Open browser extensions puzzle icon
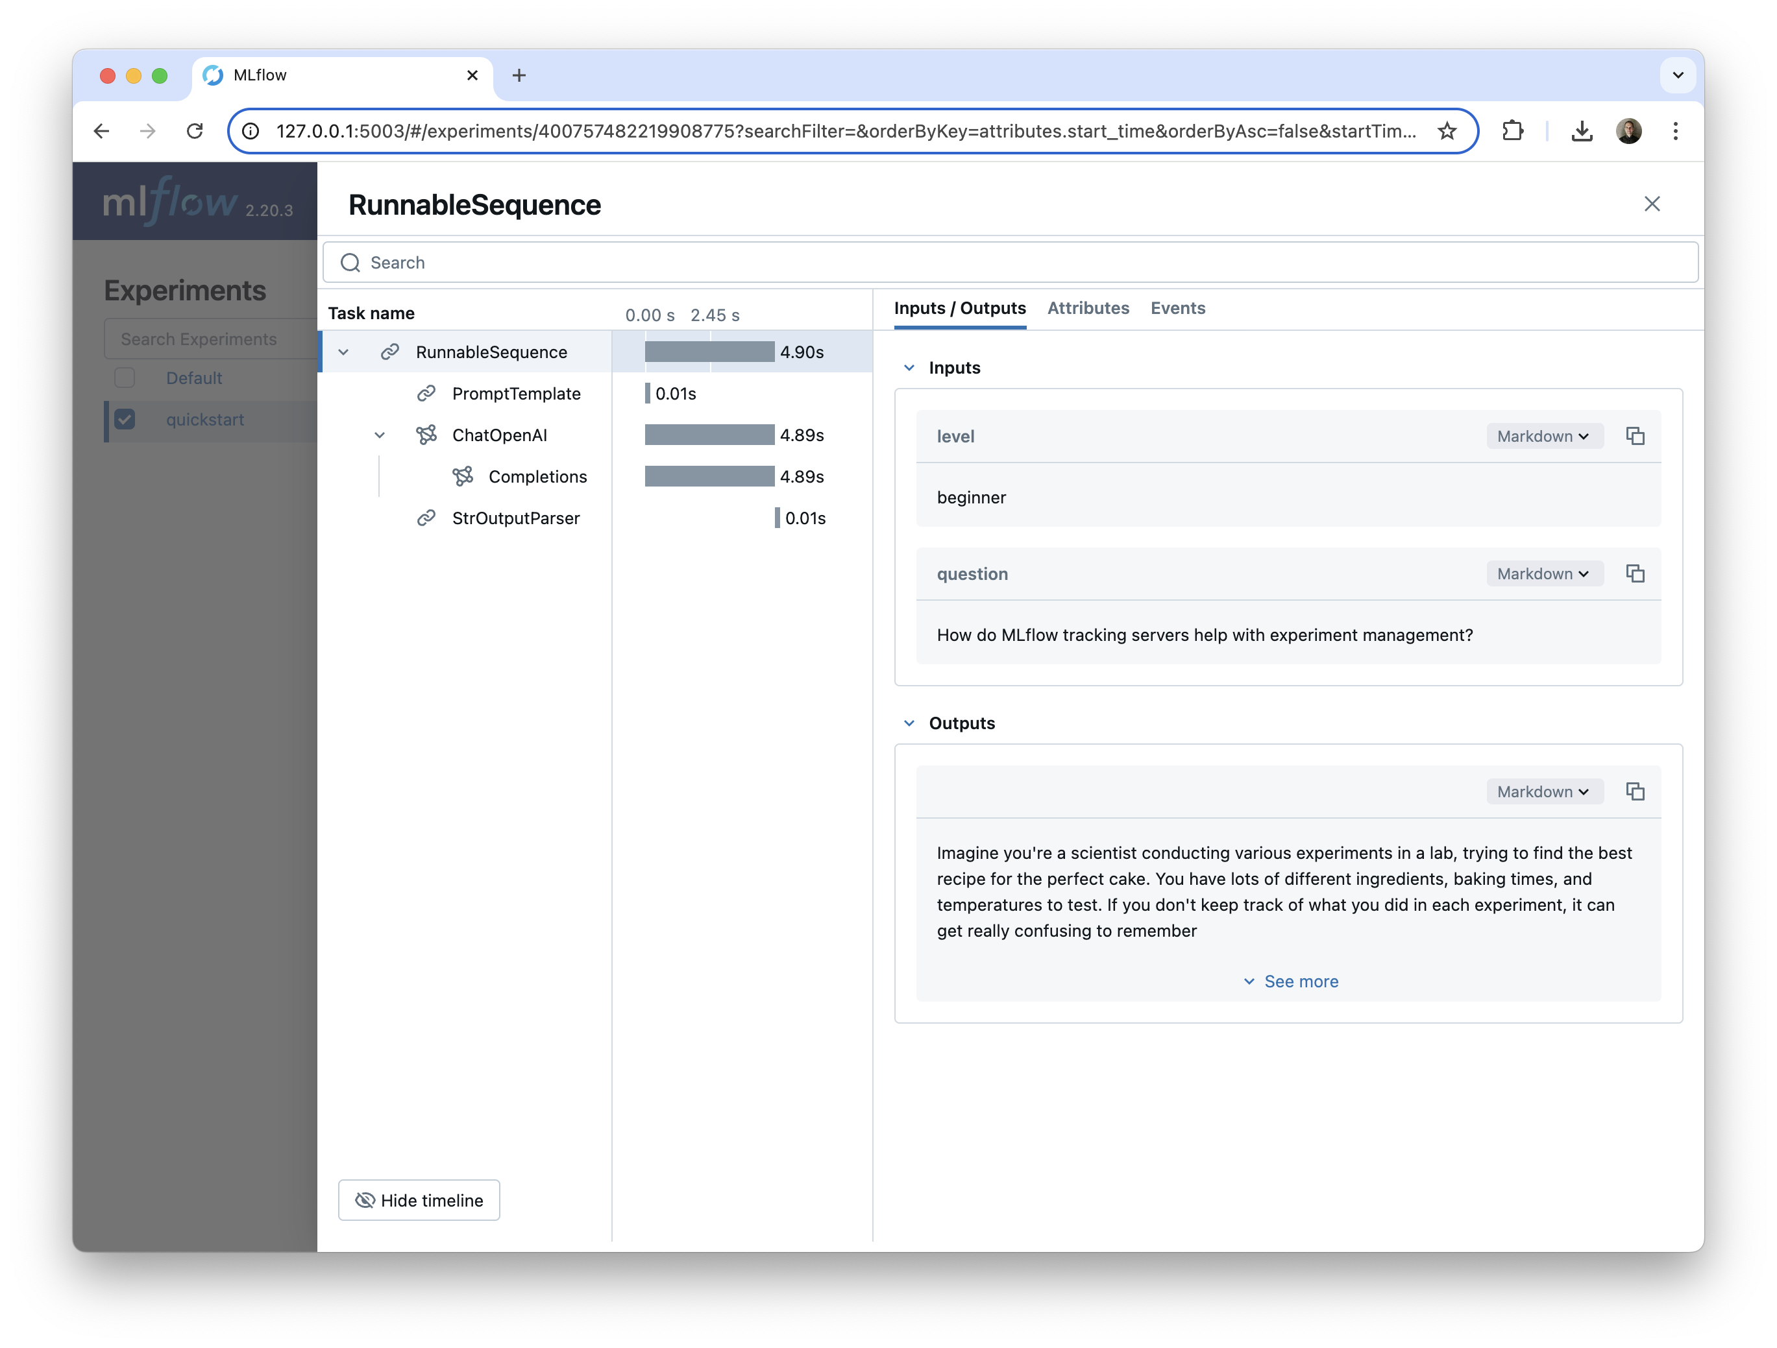 click(x=1513, y=131)
